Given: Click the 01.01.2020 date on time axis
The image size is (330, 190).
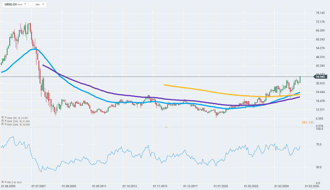Looking at the screenshot, I should (221, 186).
